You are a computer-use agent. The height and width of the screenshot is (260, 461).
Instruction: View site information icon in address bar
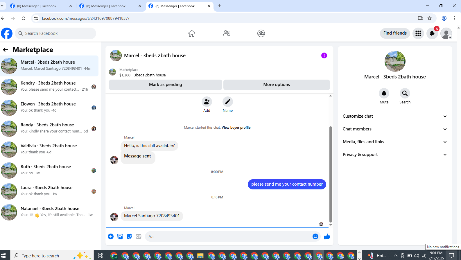pyautogui.click(x=36, y=18)
